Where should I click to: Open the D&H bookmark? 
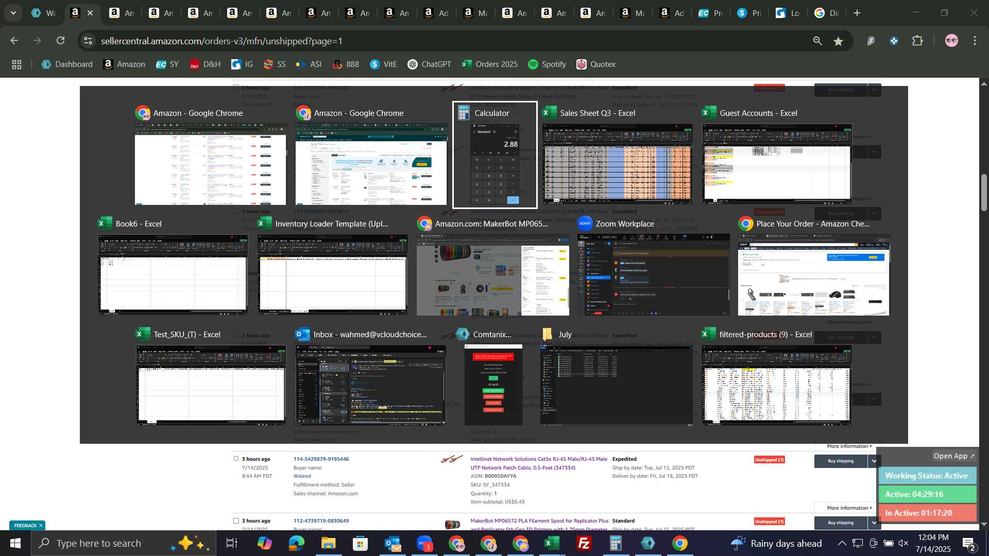(205, 64)
